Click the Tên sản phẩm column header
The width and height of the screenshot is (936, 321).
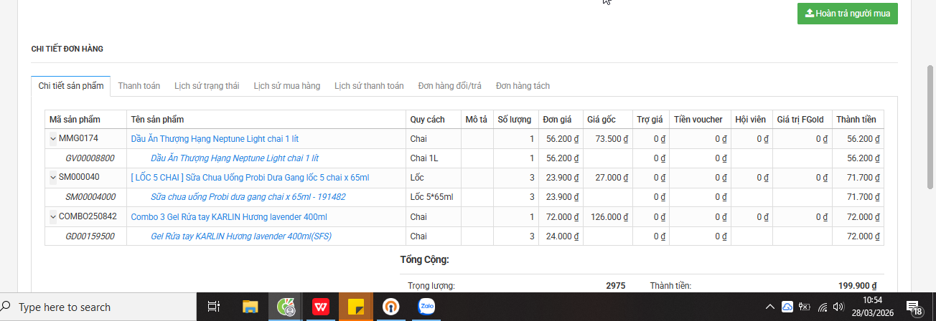pyautogui.click(x=266, y=119)
